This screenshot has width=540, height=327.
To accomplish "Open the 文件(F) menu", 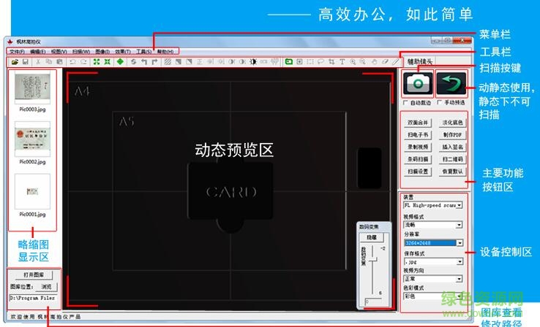I will 18,52.
